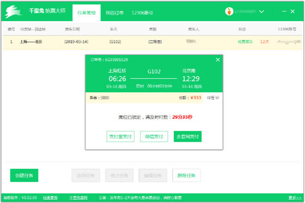The height and width of the screenshot is (203, 305).
Task: Close the order EG33901529 dialog
Action: [x=218, y=60]
